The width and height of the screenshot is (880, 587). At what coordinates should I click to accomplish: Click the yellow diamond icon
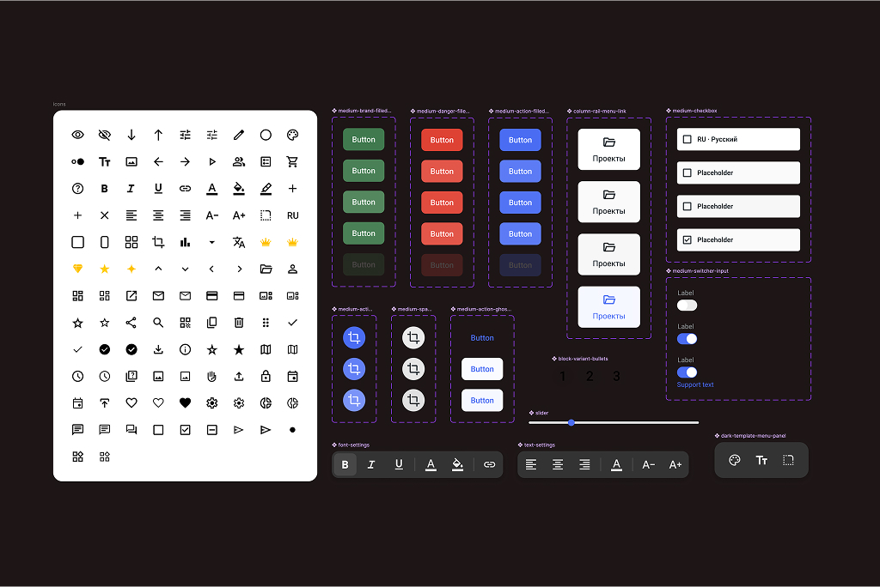[x=78, y=269]
